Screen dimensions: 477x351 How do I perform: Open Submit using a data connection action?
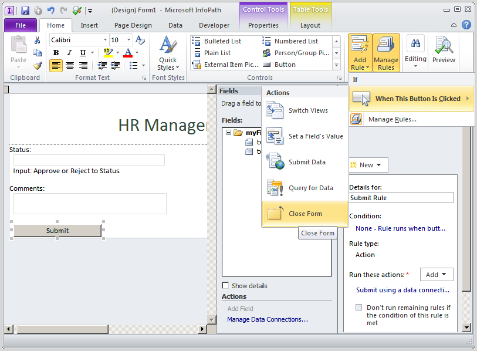[402, 290]
